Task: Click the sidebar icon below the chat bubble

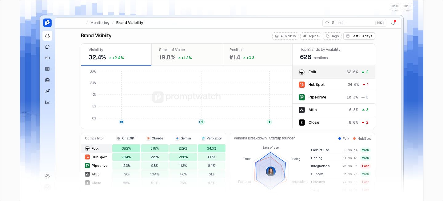Action: 47,58
